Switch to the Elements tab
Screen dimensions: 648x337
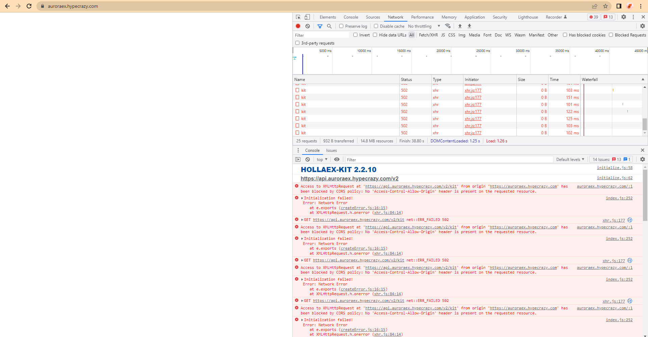[x=328, y=17]
